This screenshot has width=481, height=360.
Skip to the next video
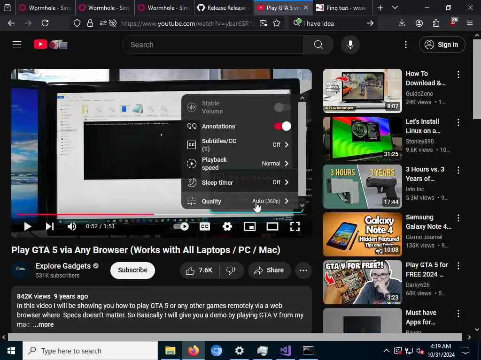tap(50, 226)
